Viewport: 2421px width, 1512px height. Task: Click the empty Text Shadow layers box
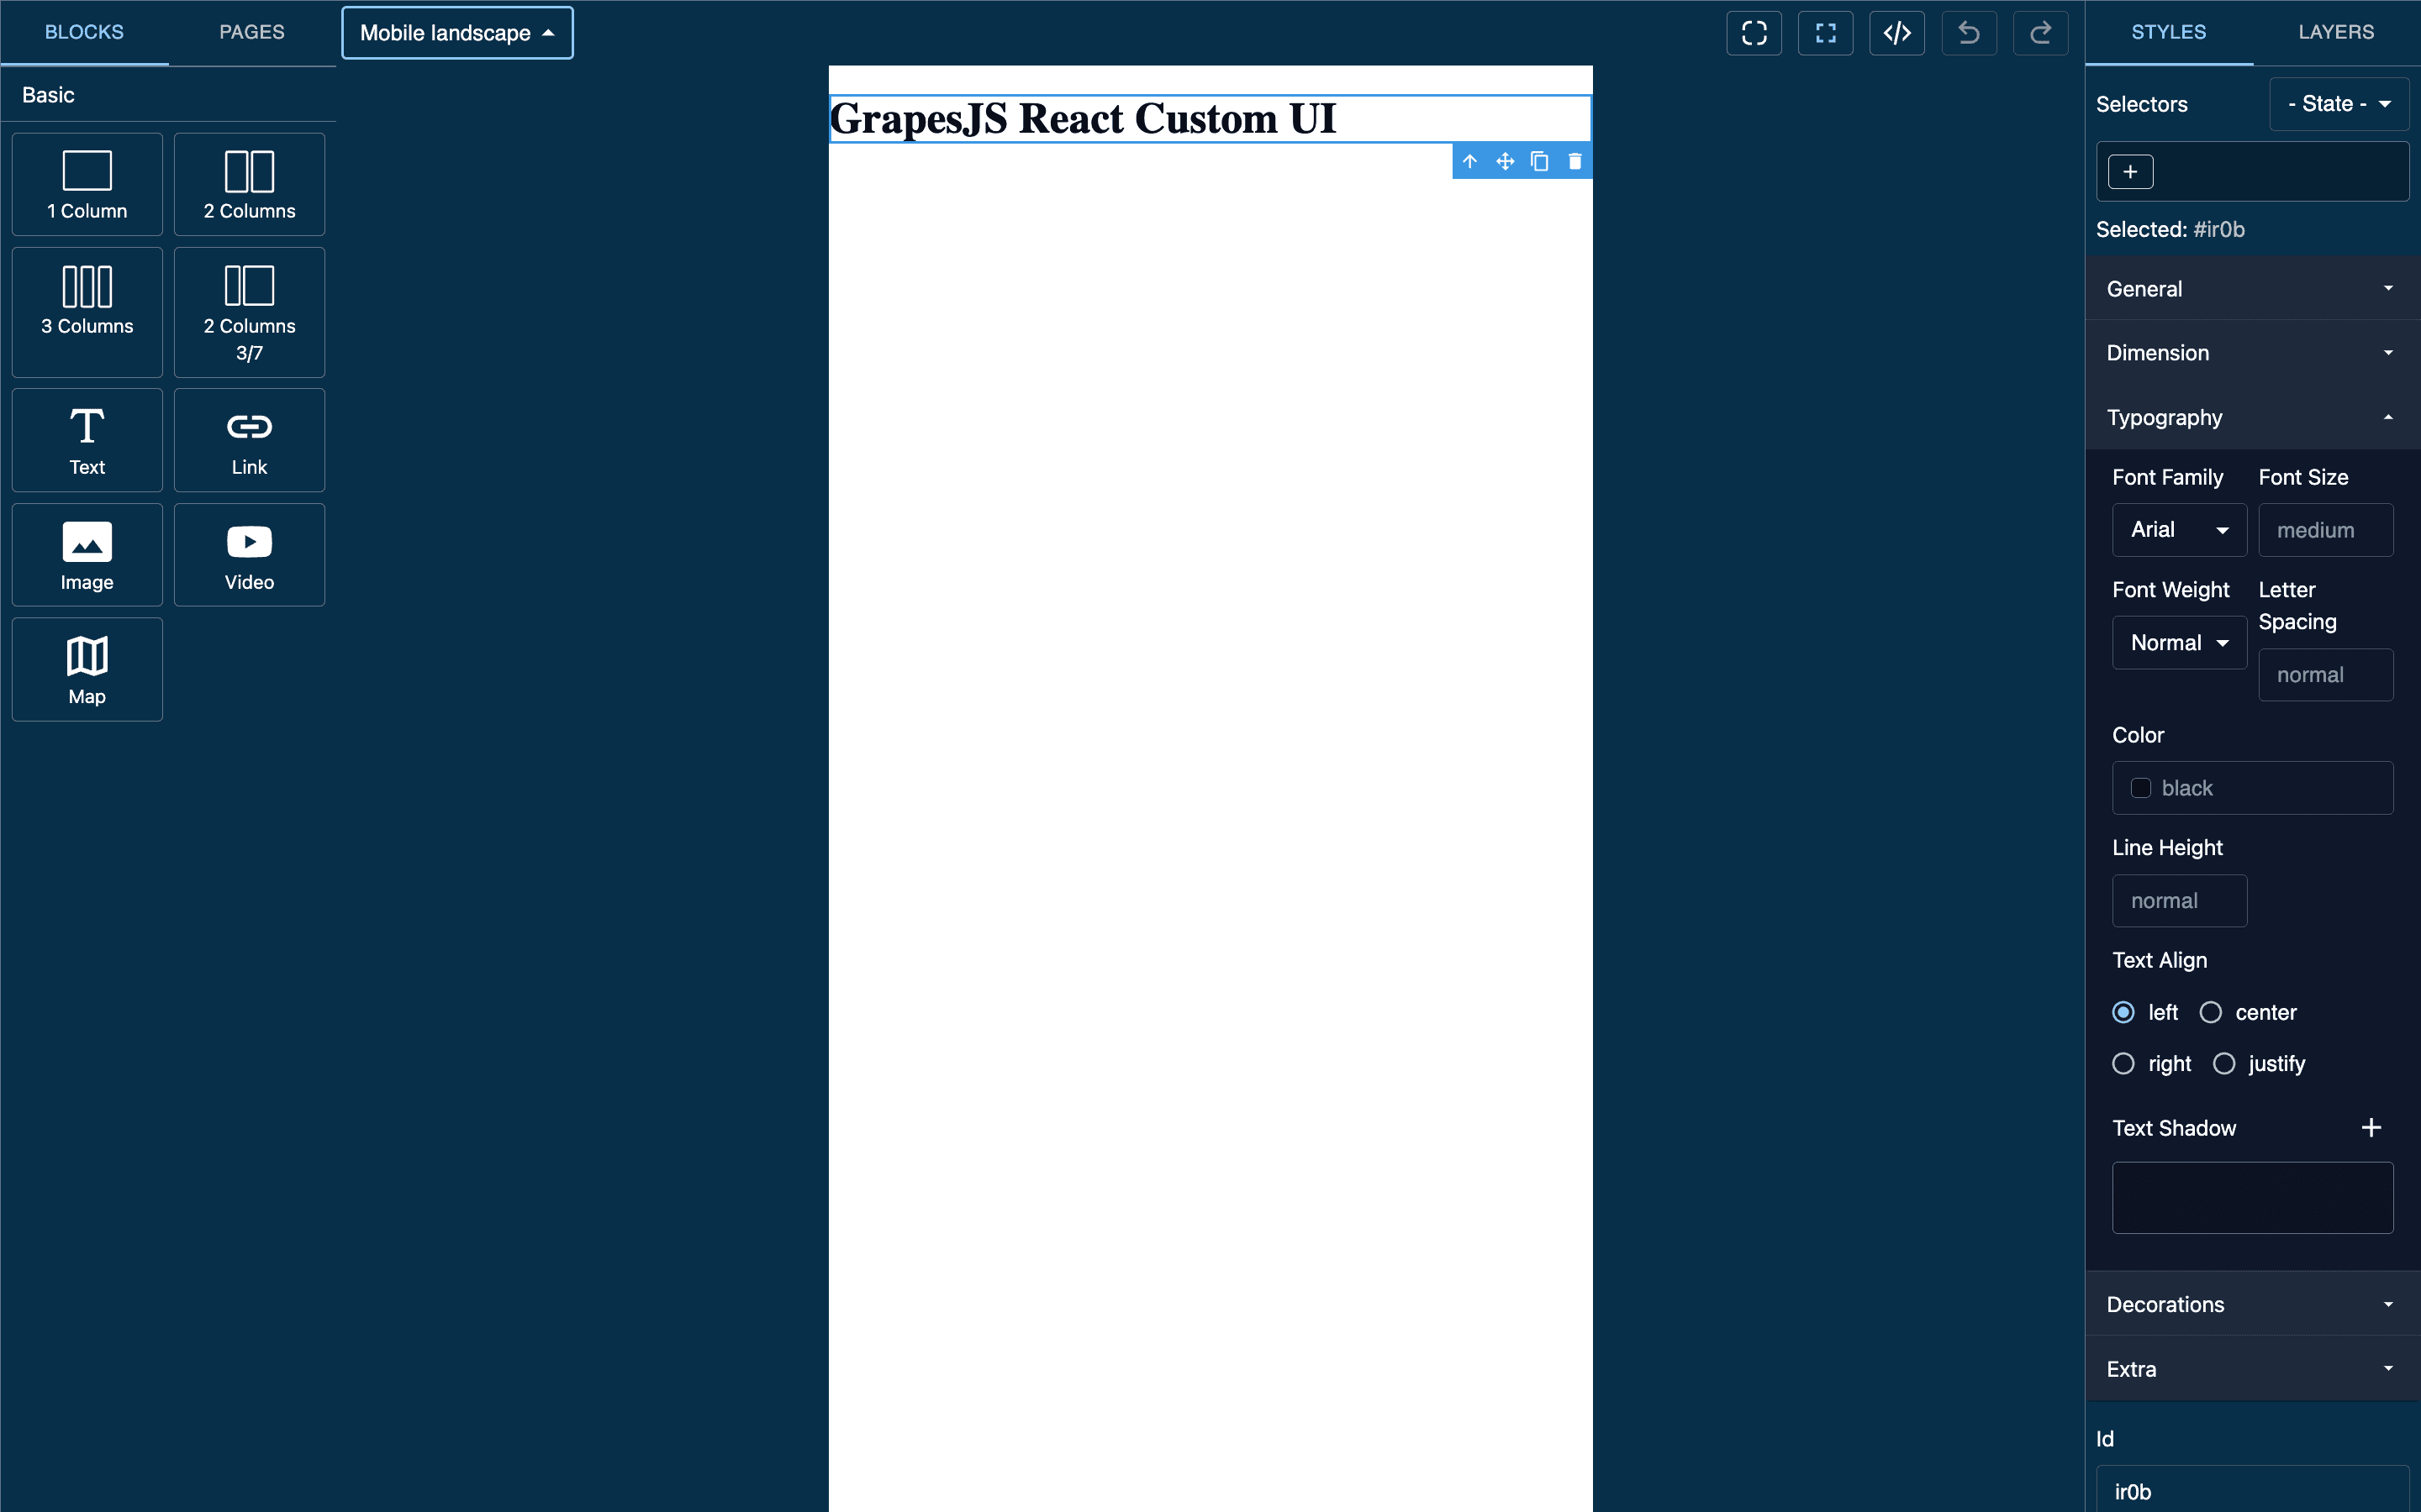tap(2252, 1197)
